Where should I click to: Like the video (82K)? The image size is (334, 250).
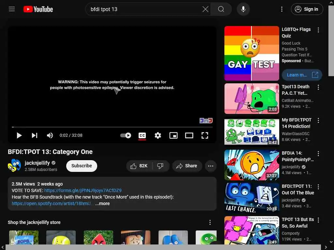139,166
